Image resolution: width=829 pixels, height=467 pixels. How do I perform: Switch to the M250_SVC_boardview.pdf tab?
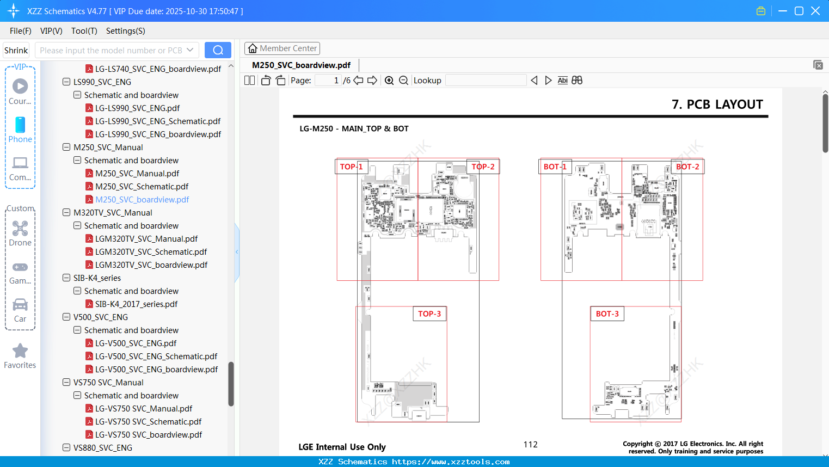302,65
